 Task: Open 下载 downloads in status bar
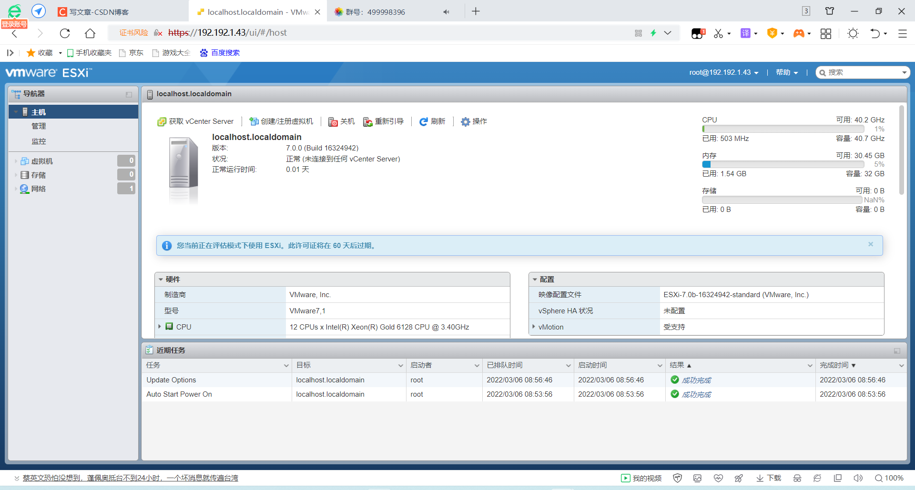click(x=768, y=478)
